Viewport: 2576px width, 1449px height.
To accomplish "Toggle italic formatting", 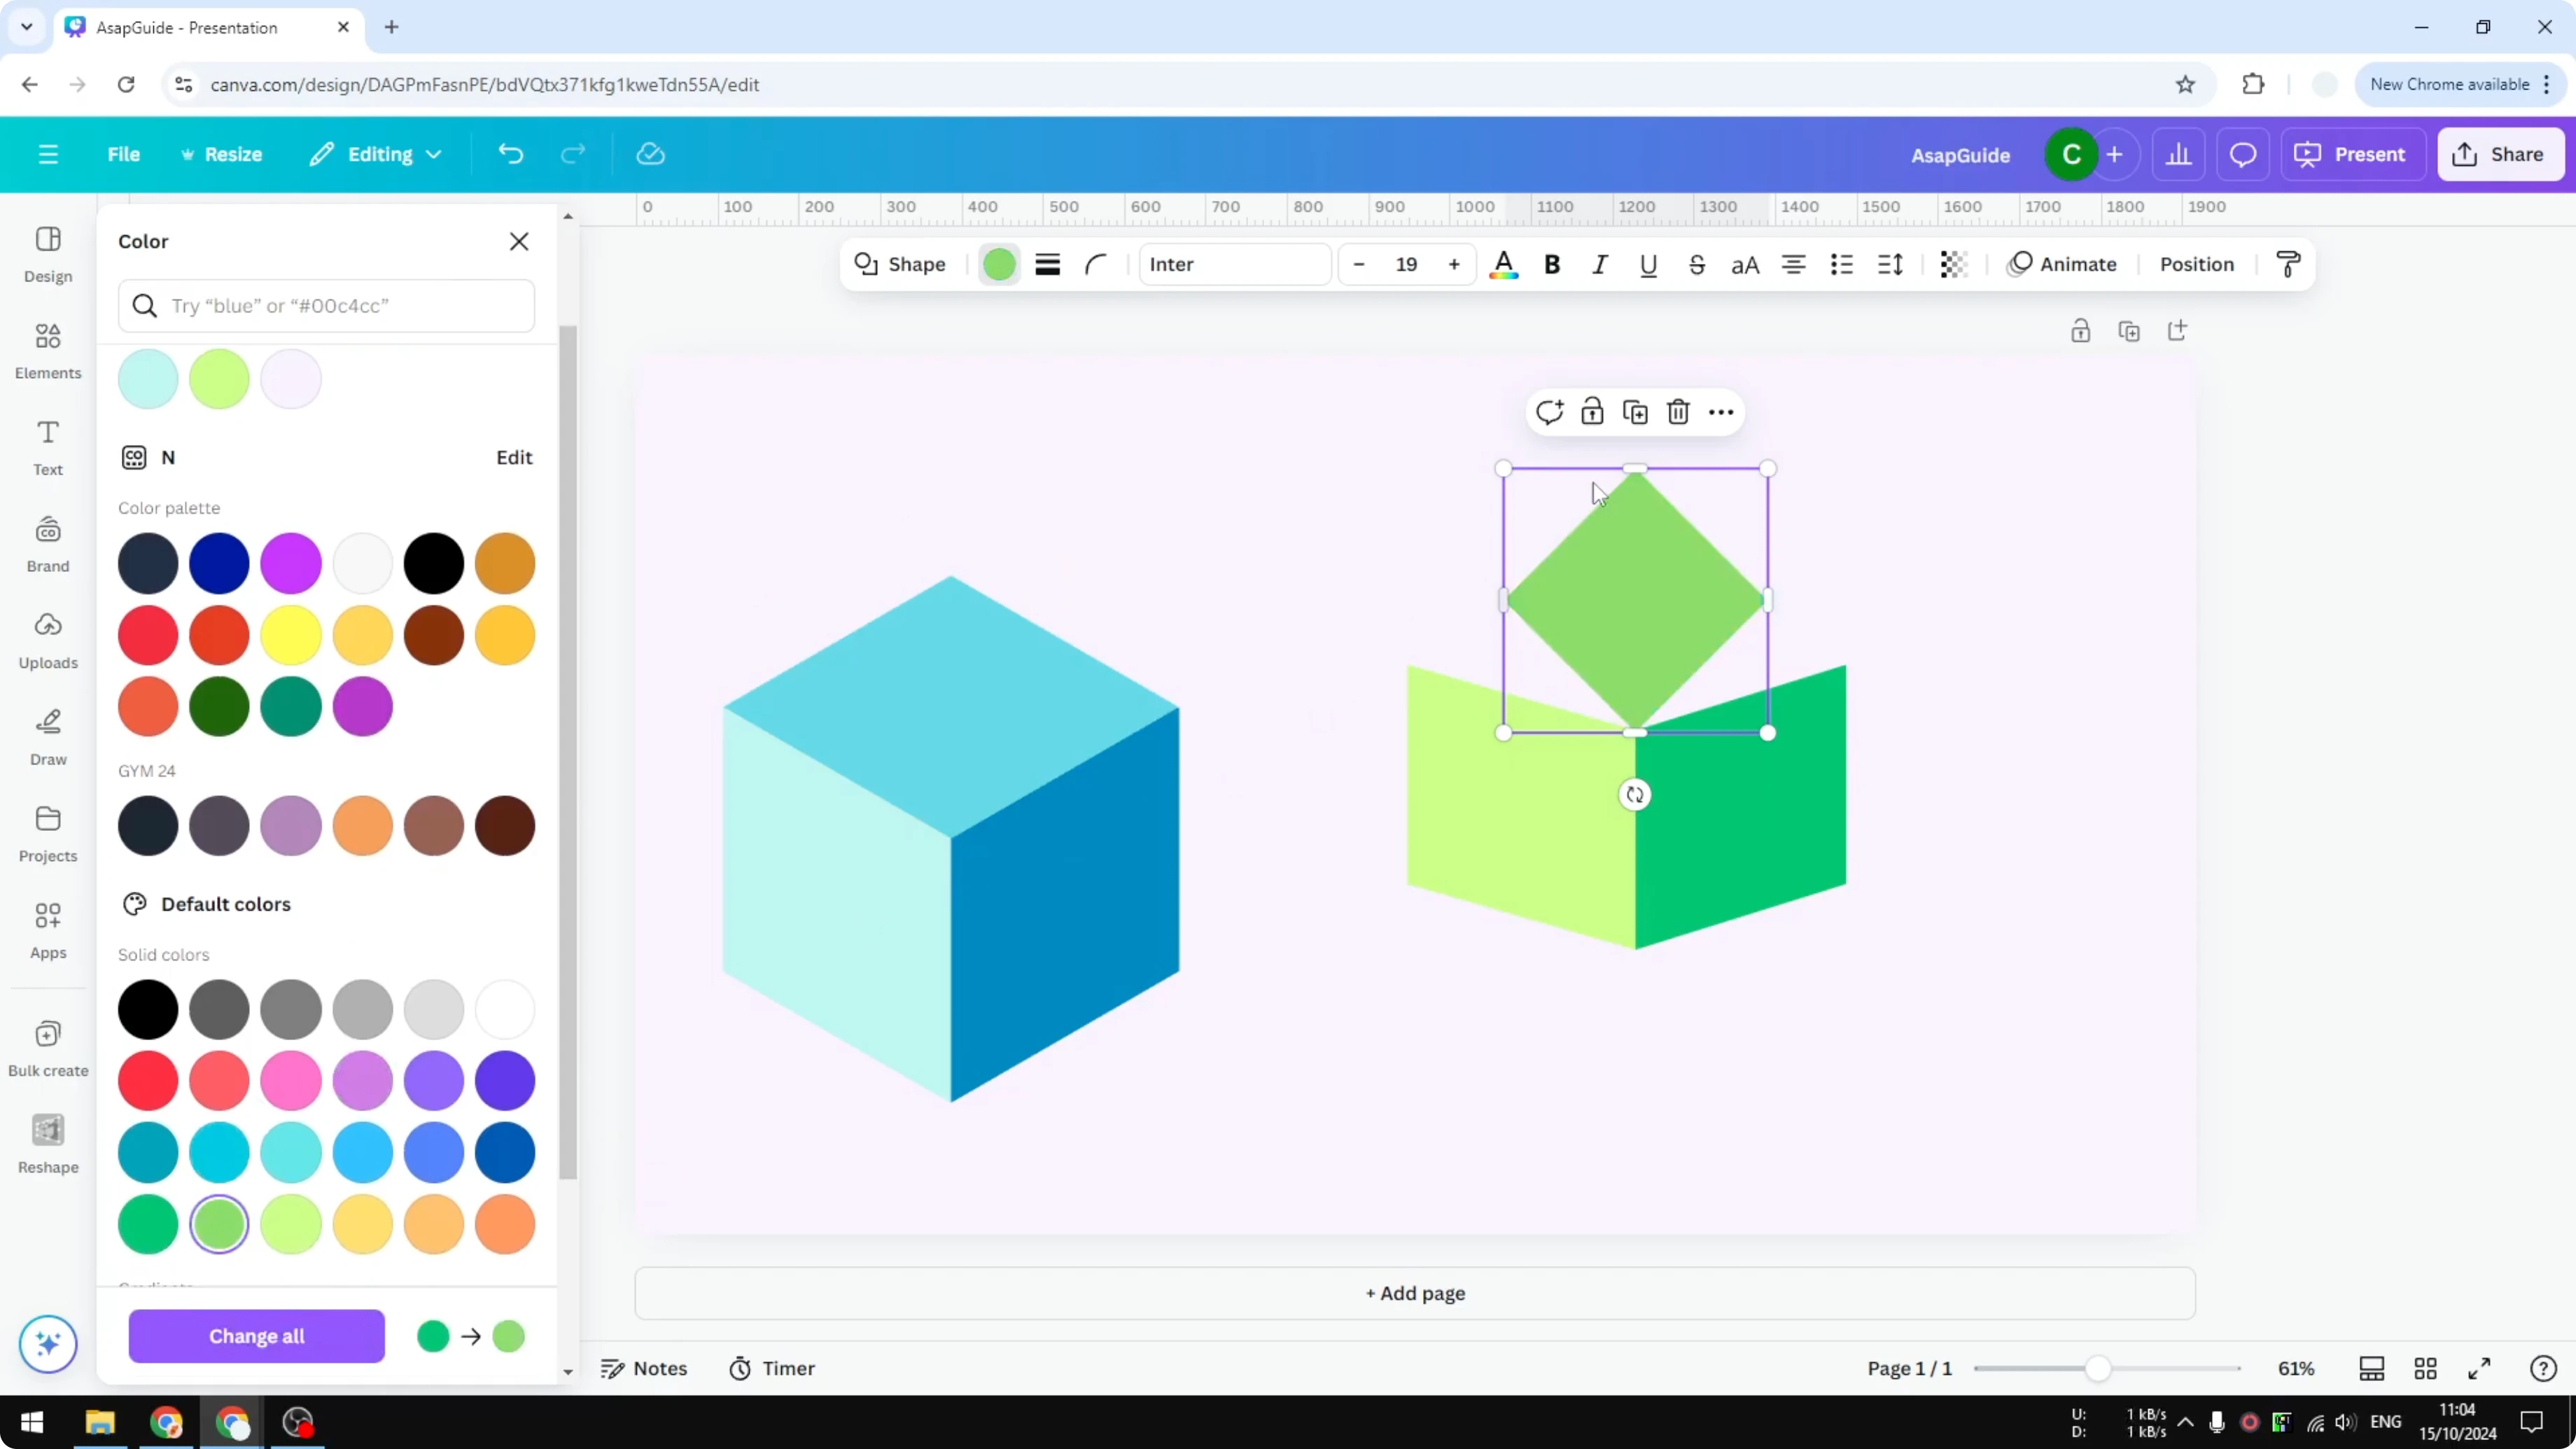I will point(1599,264).
